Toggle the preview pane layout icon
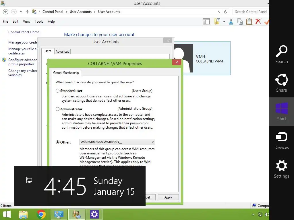This screenshot has height=220, width=294. 206,21
